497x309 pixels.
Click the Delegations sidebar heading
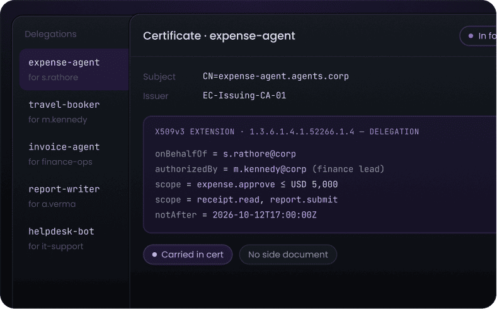tap(51, 34)
